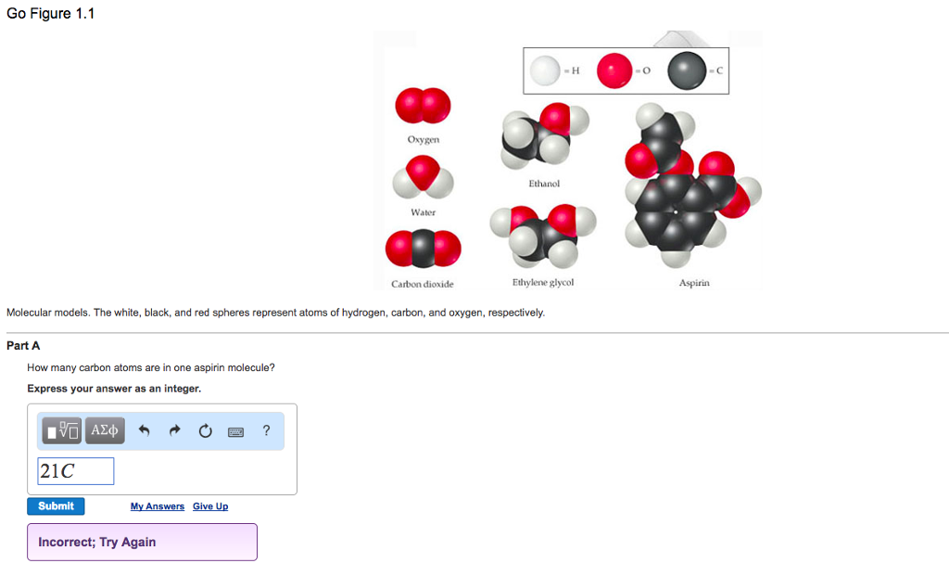The height and width of the screenshot is (576, 949).
Task: Submit the entered answer
Action: point(56,506)
